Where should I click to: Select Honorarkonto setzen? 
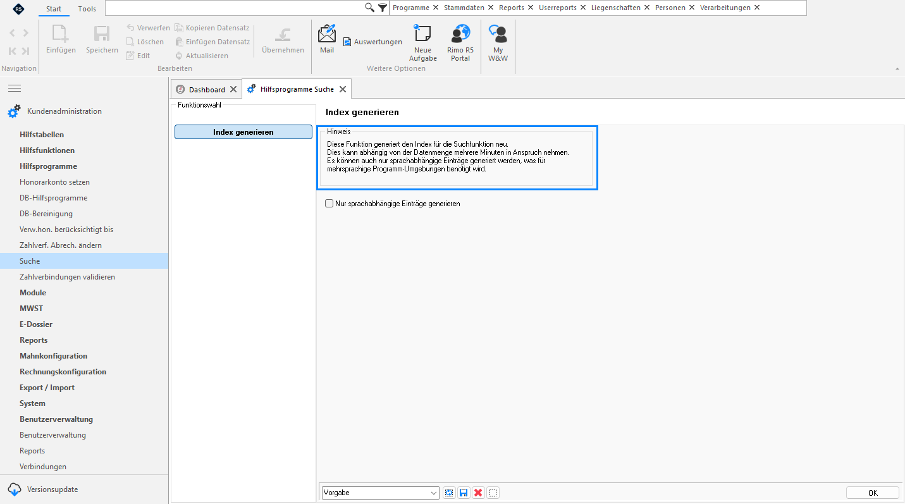[x=54, y=182]
